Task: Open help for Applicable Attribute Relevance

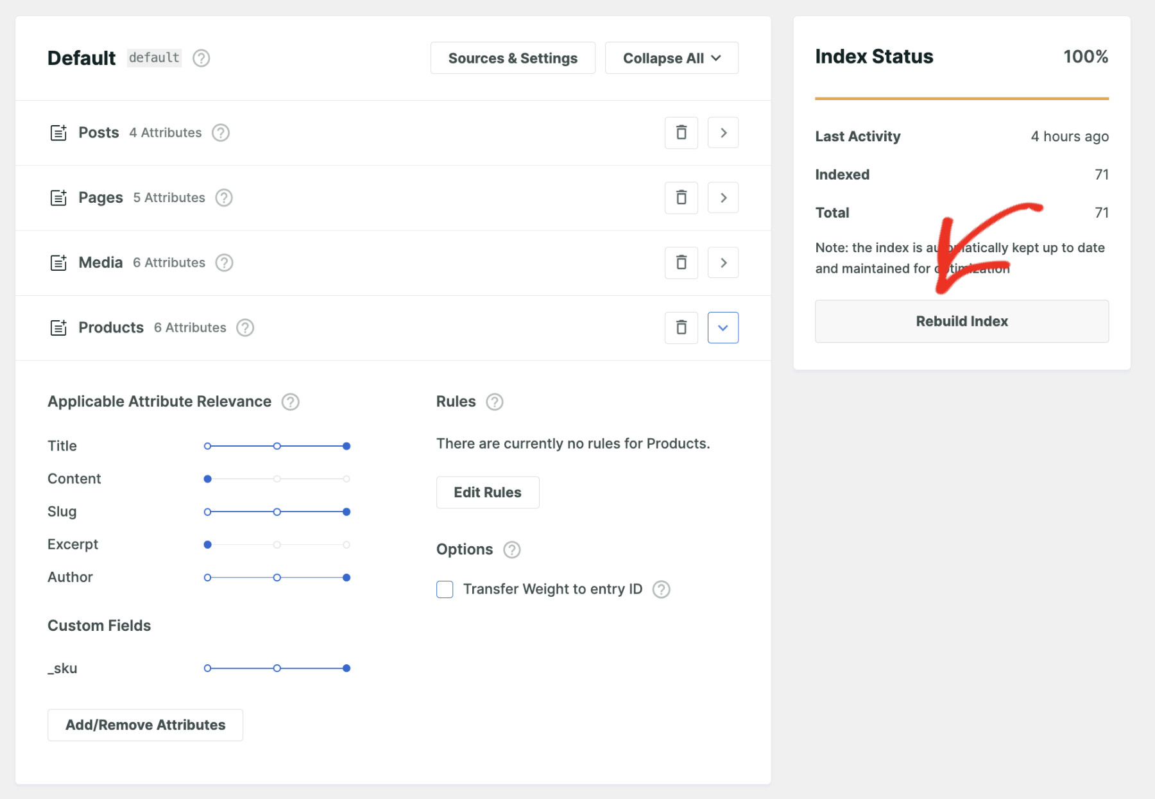Action: [291, 402]
